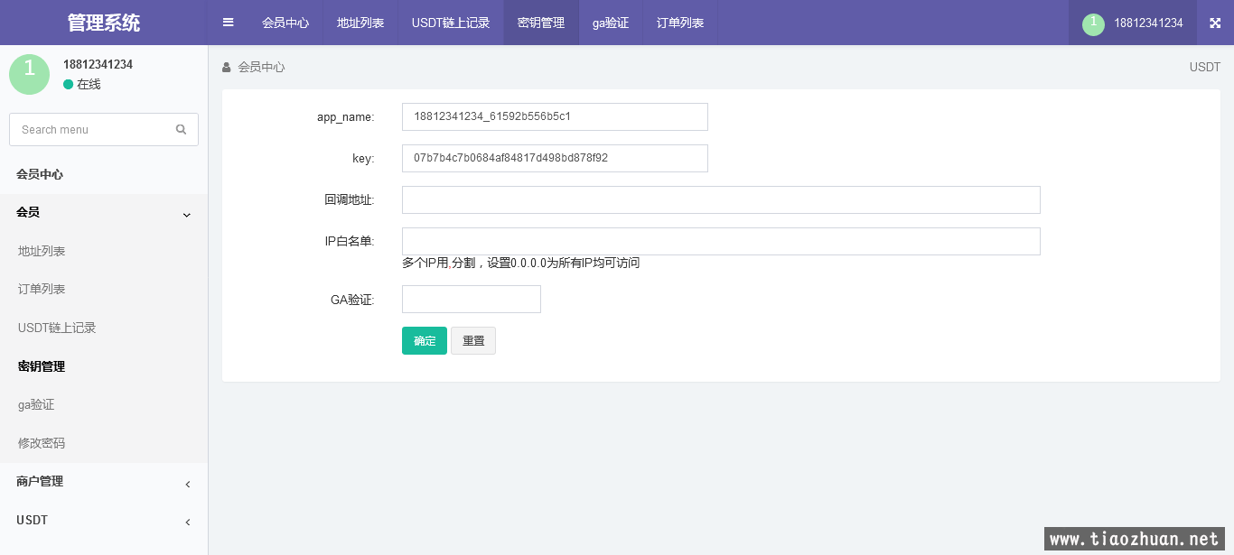Screen dimensions: 1234x555
Task: Click the IP白名单 input field
Action: (x=721, y=241)
